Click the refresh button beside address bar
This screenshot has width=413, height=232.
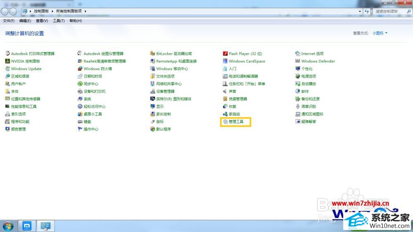[367, 11]
